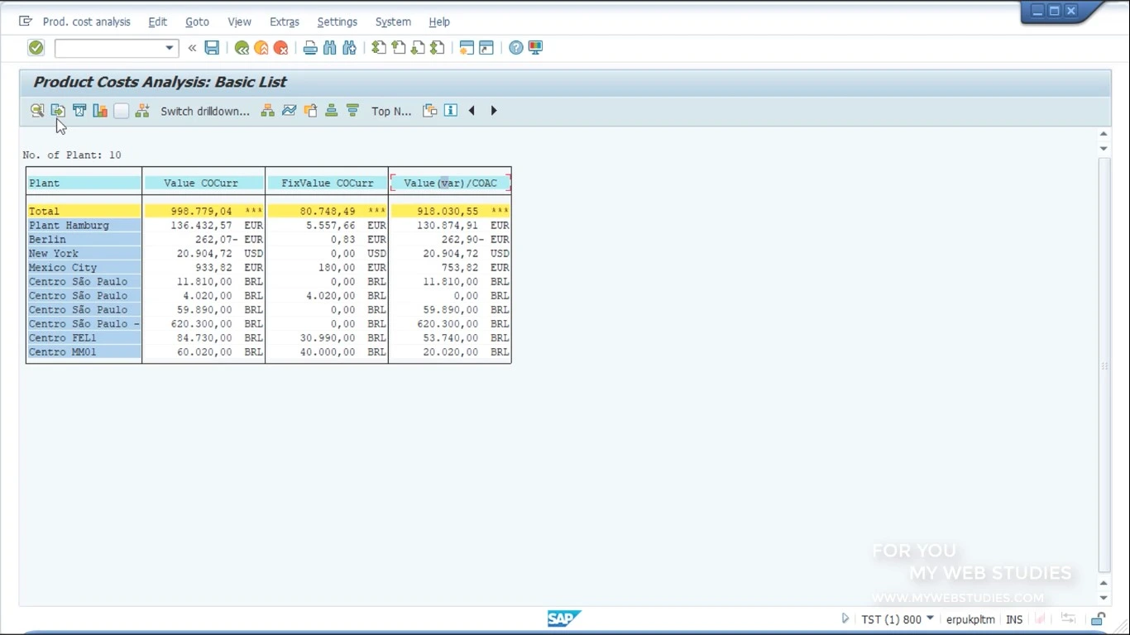Screen dimensions: 1130x635
Task: Select the Berlin plant row
Action: (x=84, y=239)
